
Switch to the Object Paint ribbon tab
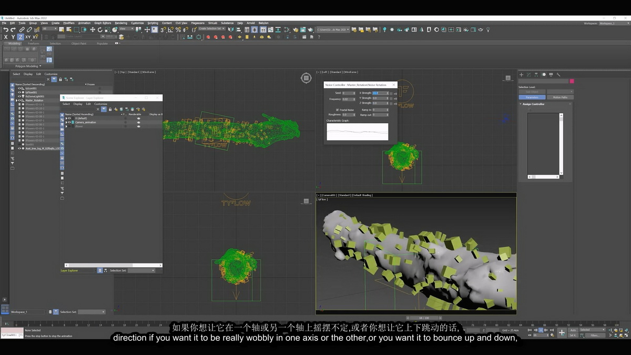click(79, 43)
